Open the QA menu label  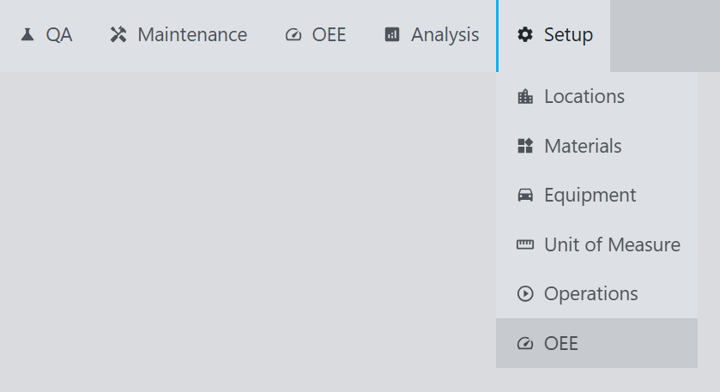pos(59,35)
